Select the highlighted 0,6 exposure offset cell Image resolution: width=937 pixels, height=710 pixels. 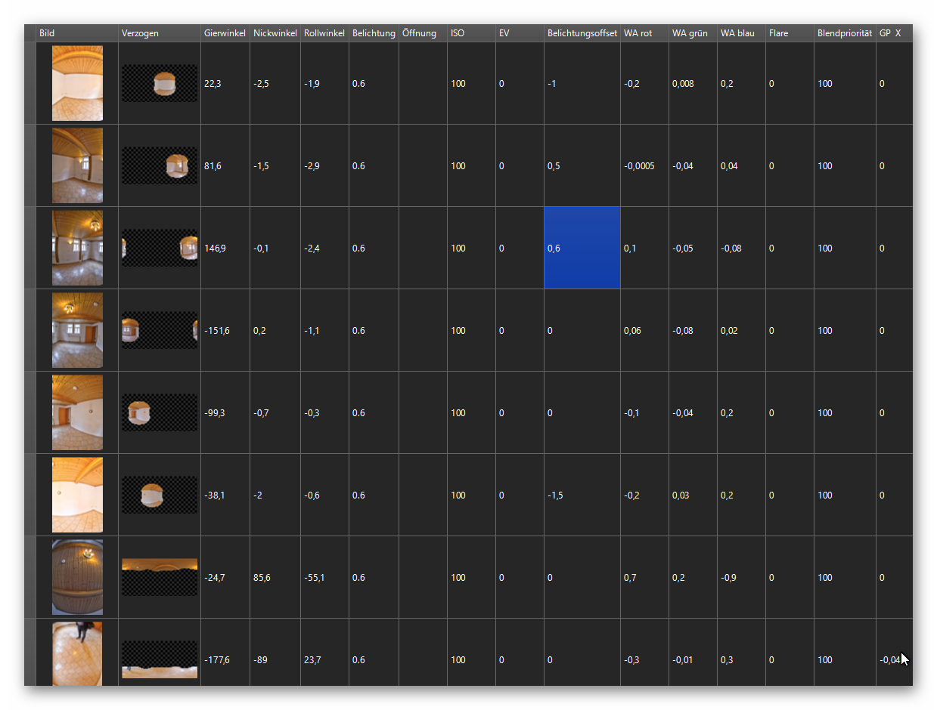click(x=582, y=248)
